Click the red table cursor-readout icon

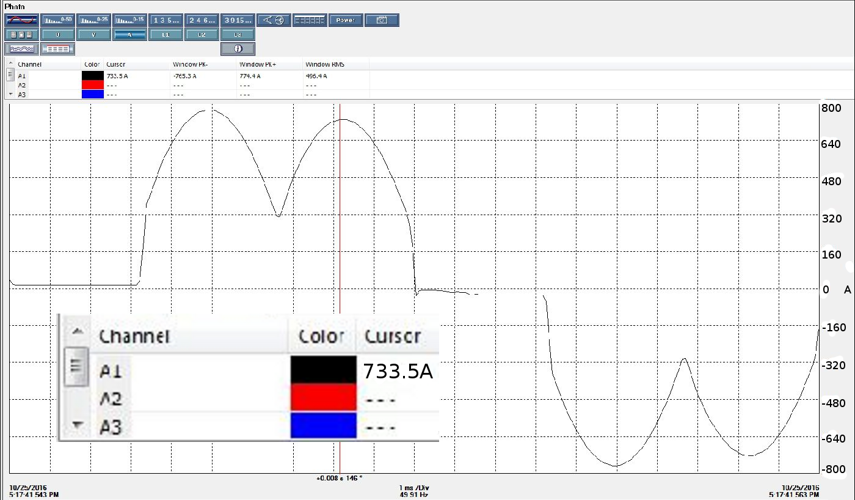tap(58, 49)
